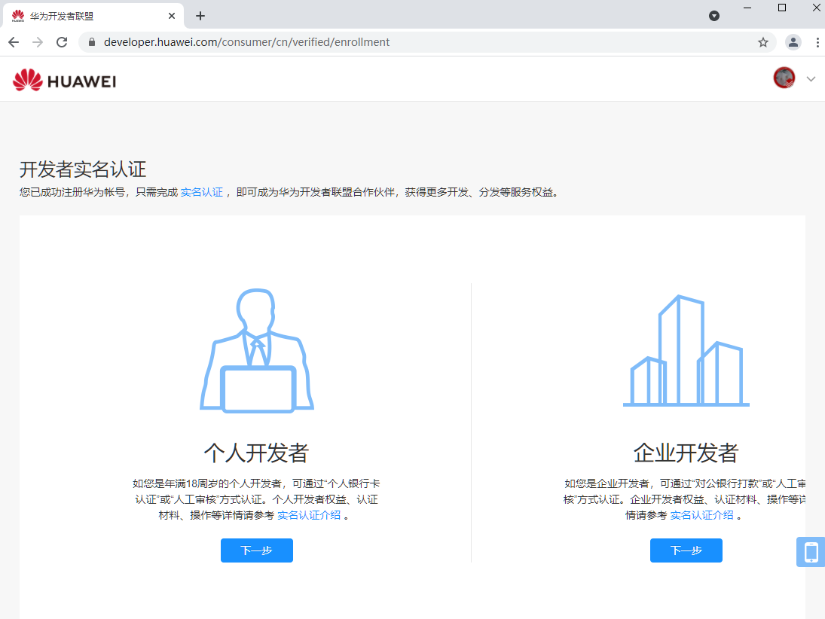Click the 个人开发者 heading

coord(257,453)
